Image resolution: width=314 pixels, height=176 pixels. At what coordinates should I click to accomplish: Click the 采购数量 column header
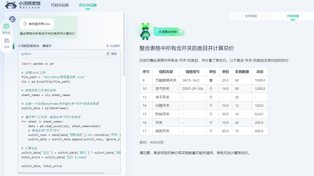[x=242, y=72]
